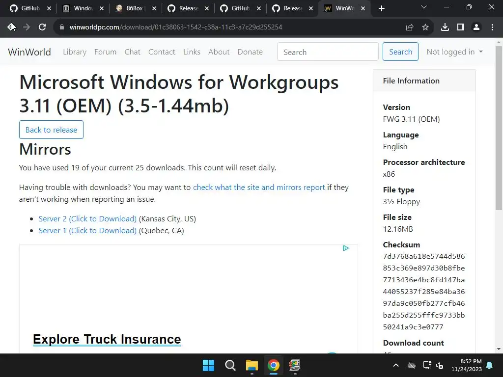Image resolution: width=503 pixels, height=377 pixels.
Task: Click the scrollbar up arrow
Action: (x=499, y=42)
